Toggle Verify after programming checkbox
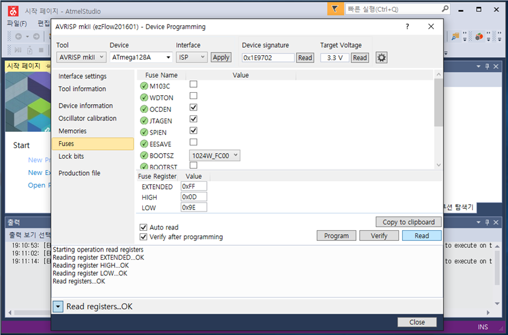508x335 pixels. (x=143, y=237)
